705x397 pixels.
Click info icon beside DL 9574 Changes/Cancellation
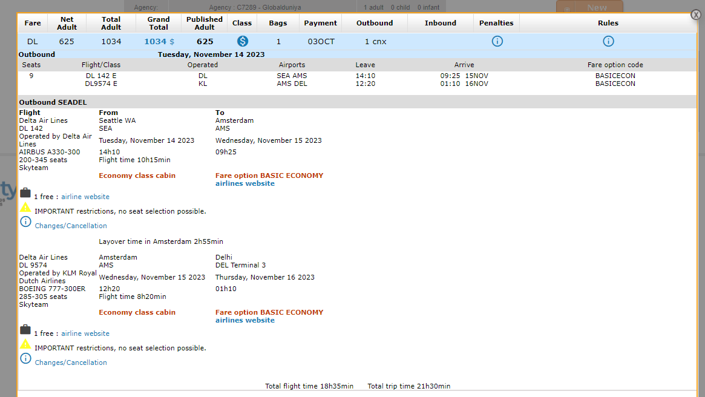(x=25, y=358)
